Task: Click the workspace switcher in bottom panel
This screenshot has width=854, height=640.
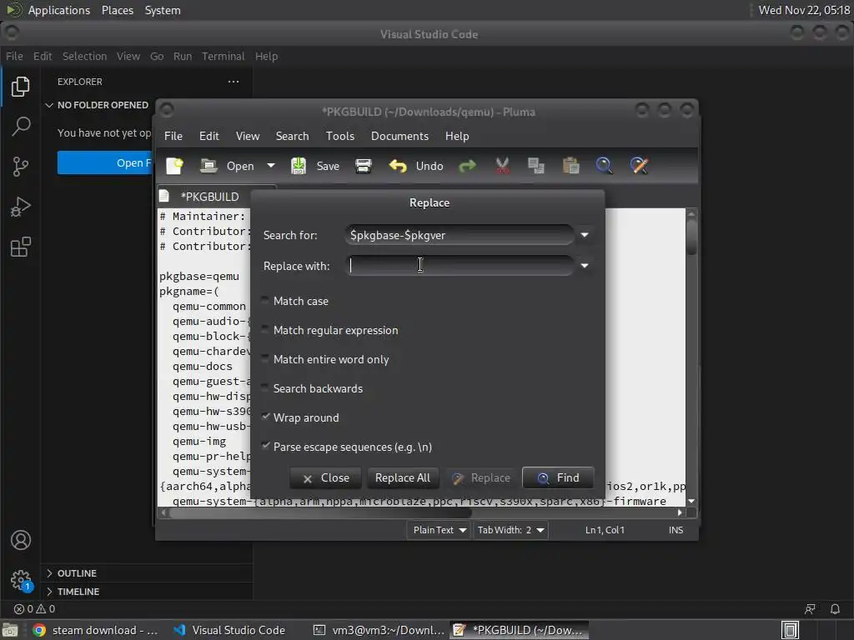Action: (791, 630)
